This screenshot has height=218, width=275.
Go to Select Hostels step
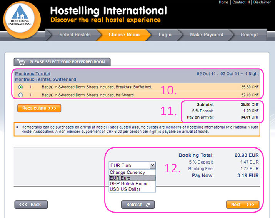pos(75,35)
